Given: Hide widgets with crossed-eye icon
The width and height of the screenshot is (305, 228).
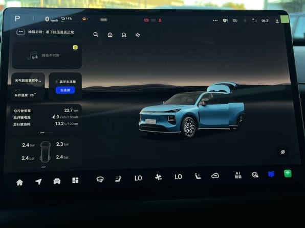Looking at the screenshot, I should [x=283, y=152].
